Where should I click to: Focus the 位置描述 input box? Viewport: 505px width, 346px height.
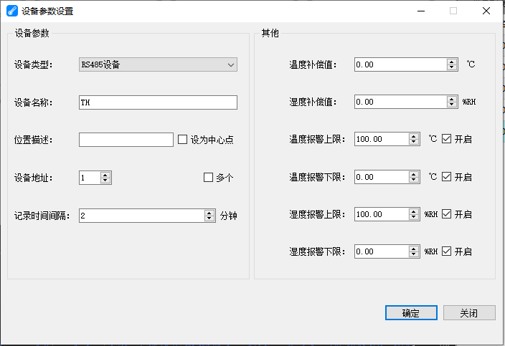tap(126, 140)
